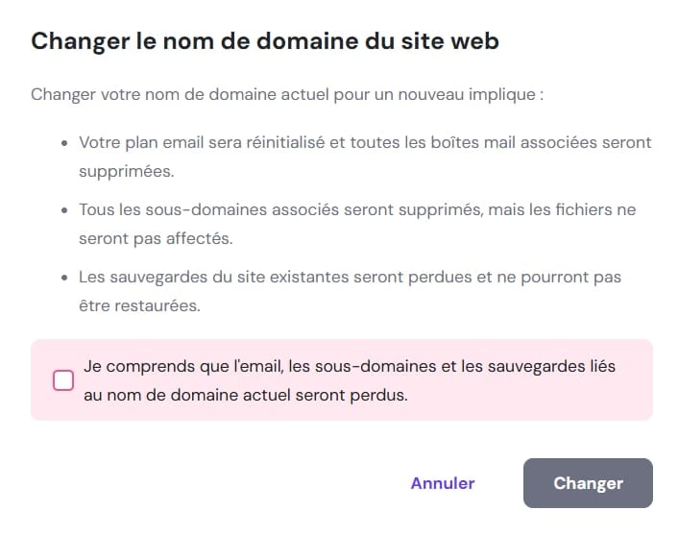Click the "Annuler" button
Viewport: 678px width, 535px height.
point(443,483)
